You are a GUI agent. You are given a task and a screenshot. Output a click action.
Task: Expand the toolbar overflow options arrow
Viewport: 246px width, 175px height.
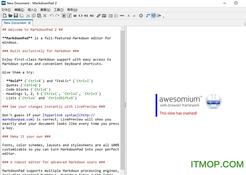pyautogui.click(x=164, y=17)
